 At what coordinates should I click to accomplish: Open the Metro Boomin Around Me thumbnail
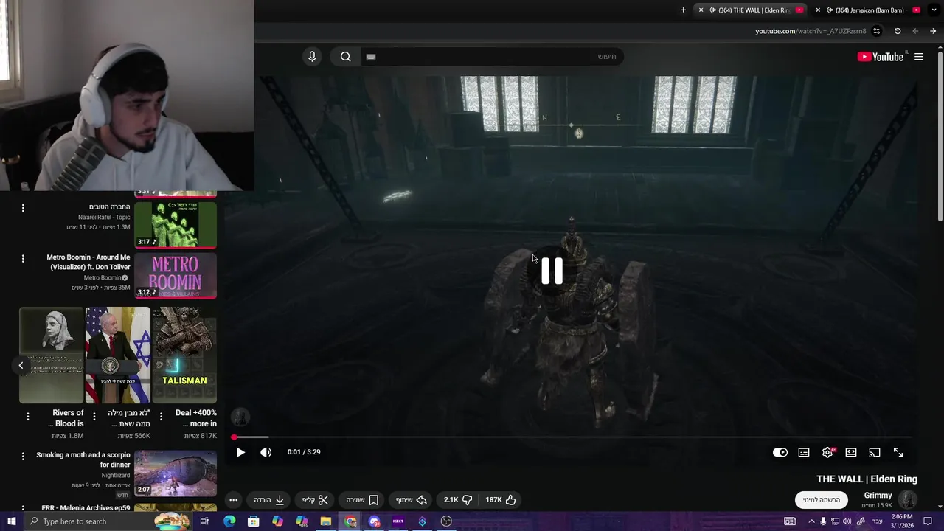[176, 276]
